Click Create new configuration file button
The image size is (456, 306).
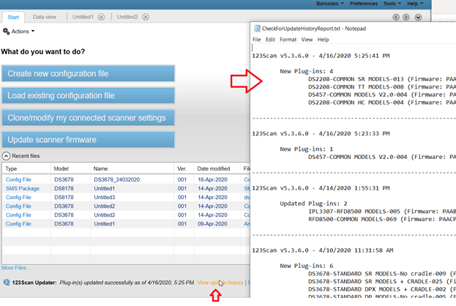pyautogui.click(x=88, y=74)
